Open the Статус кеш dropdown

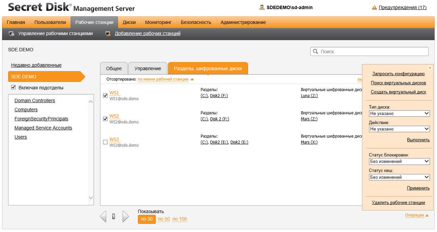pos(399,177)
